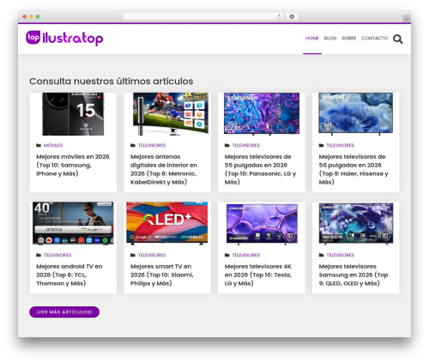Click the browser address bar
429x363 pixels.
coord(202,17)
